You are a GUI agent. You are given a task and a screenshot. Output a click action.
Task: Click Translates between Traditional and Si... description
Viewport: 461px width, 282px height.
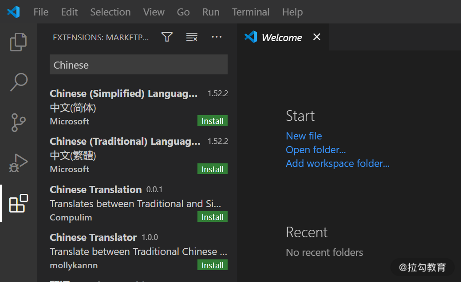135,204
